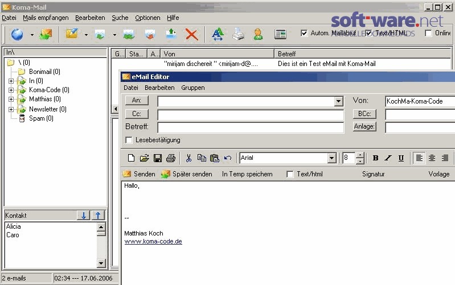The image size is (455, 285).
Task: Move contact up with blue arrow
Action: coord(98,216)
